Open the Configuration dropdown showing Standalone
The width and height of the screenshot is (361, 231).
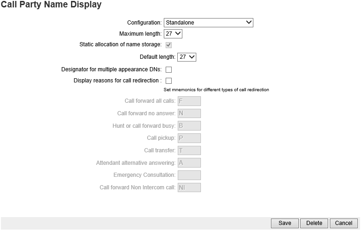click(208, 23)
